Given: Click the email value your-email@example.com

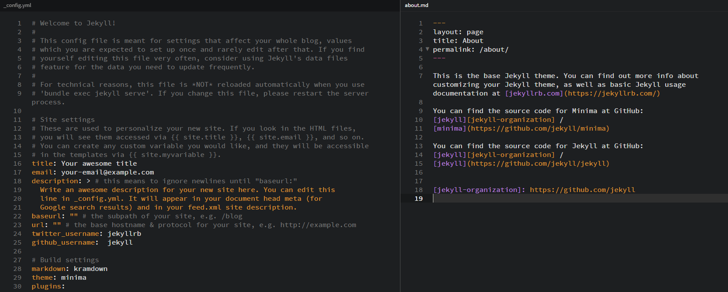Looking at the screenshot, I should pyautogui.click(x=108, y=172).
